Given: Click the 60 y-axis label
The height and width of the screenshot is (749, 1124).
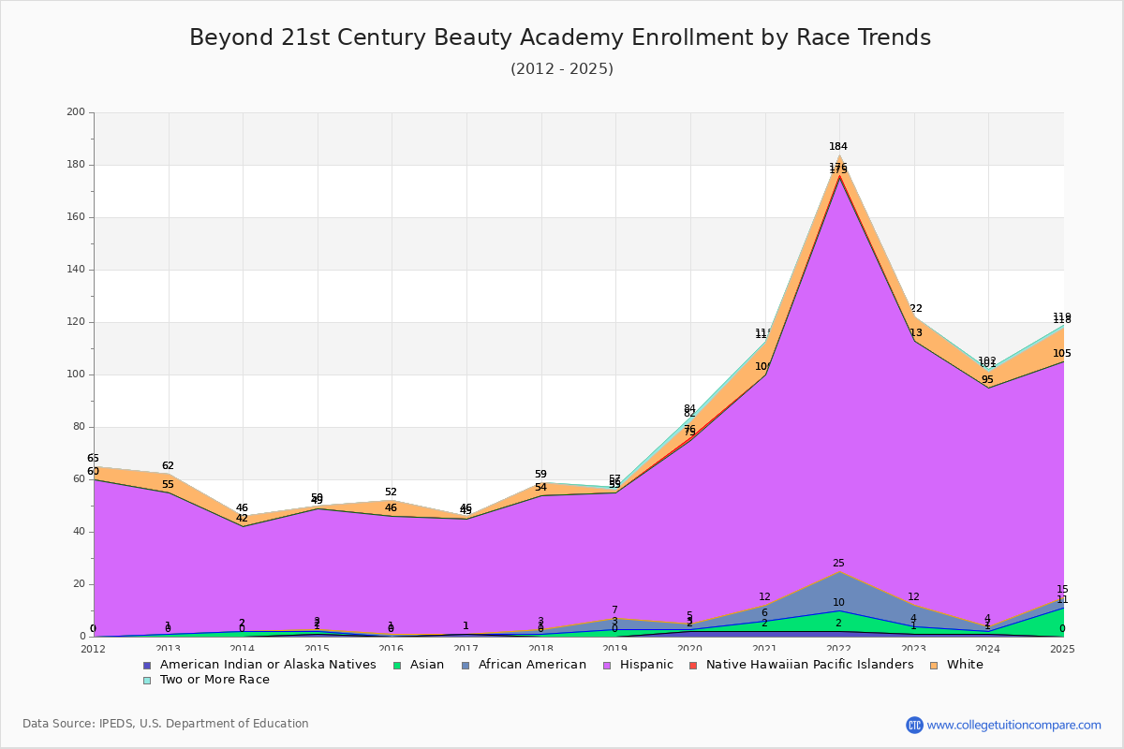Looking at the screenshot, I should click(79, 479).
